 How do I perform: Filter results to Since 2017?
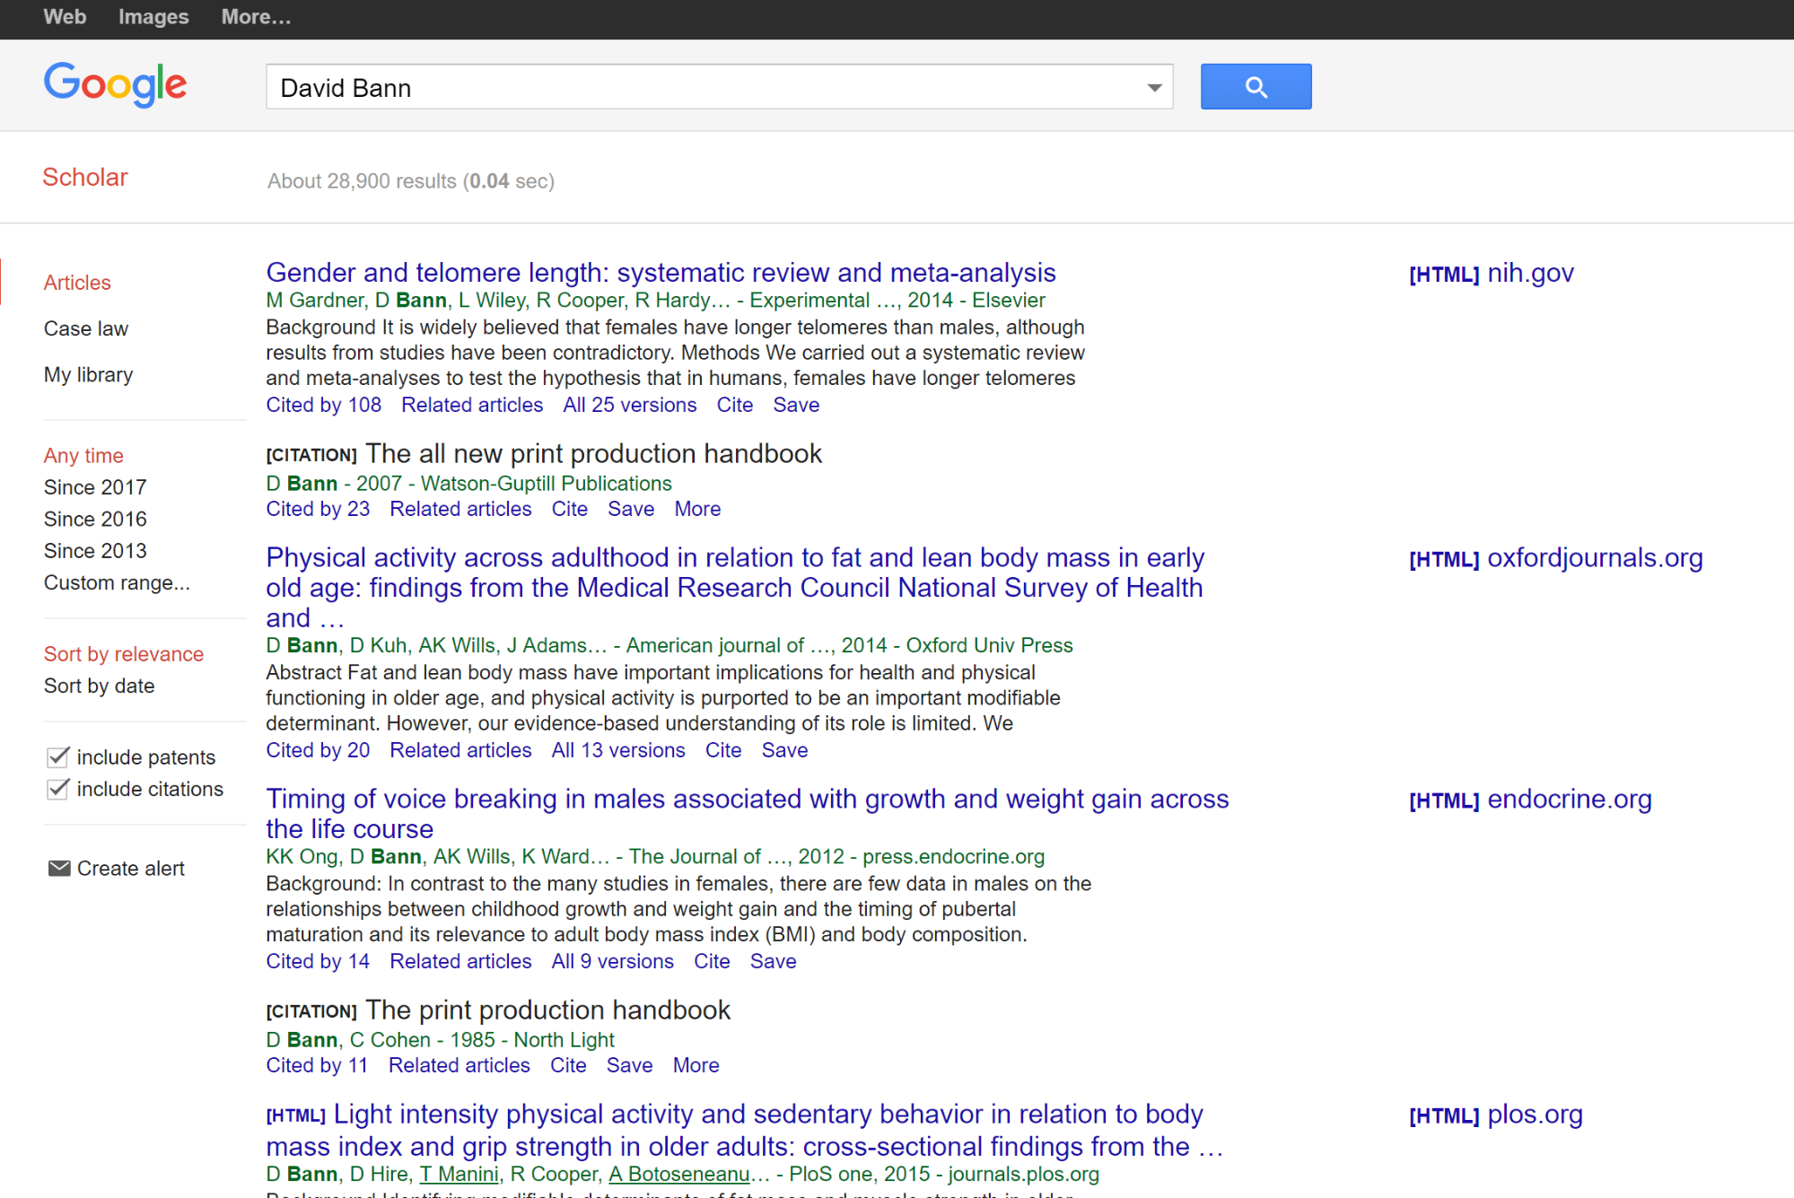(x=94, y=486)
